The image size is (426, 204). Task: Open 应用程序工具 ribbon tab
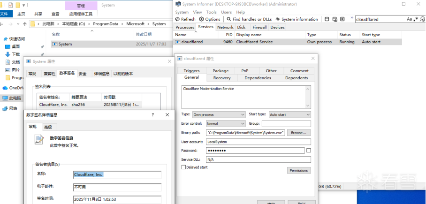point(81,14)
